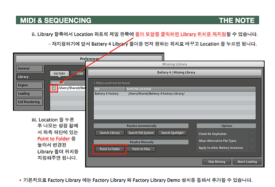Open the Cell Rendering preferences tab

pyautogui.click(x=29, y=102)
